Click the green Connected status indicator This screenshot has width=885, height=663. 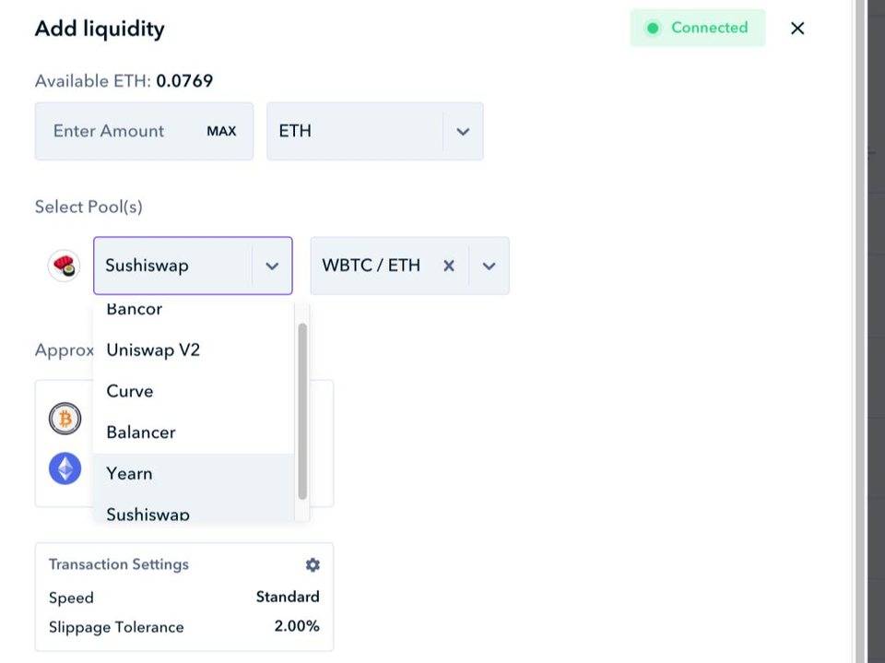coord(697,28)
